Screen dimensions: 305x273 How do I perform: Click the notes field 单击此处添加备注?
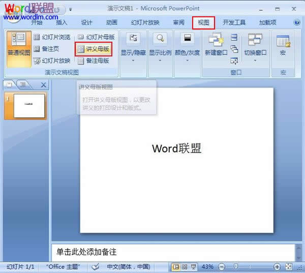tap(173, 252)
